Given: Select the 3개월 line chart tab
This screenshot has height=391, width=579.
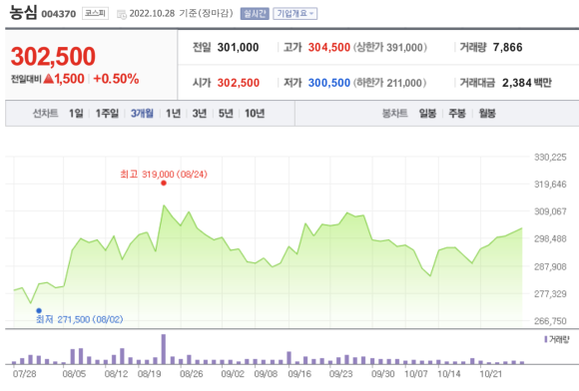Looking at the screenshot, I should [142, 114].
